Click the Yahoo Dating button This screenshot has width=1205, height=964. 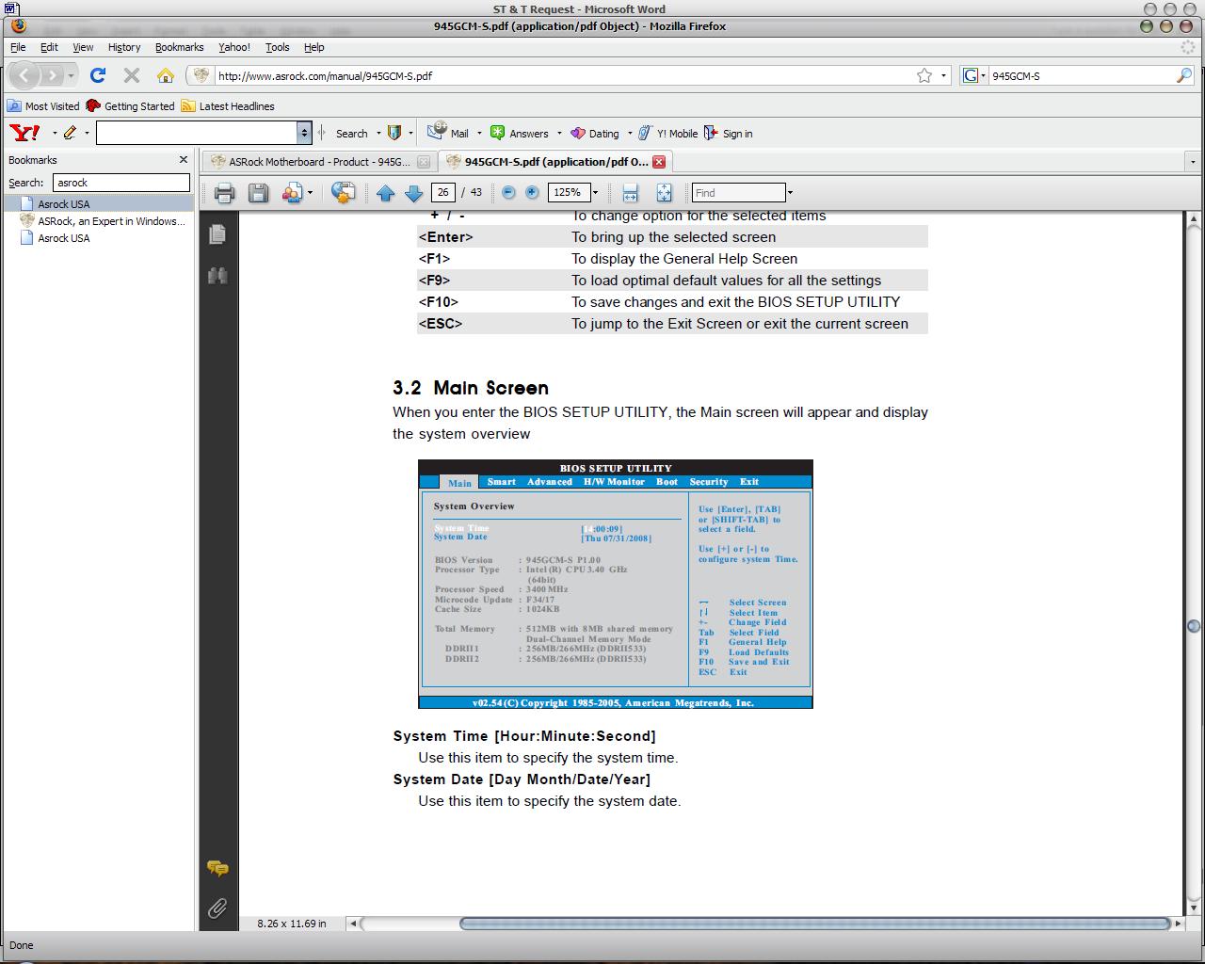pos(595,133)
